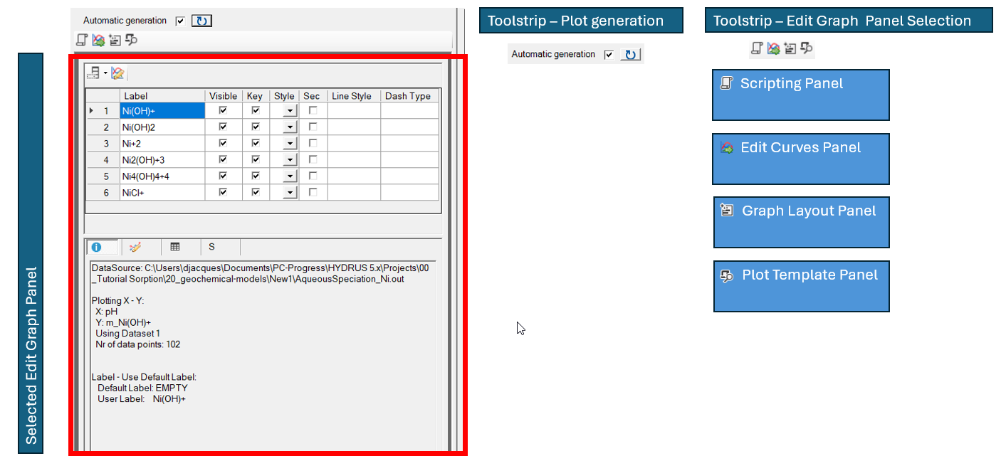Select the S tab below the curves table

click(211, 247)
